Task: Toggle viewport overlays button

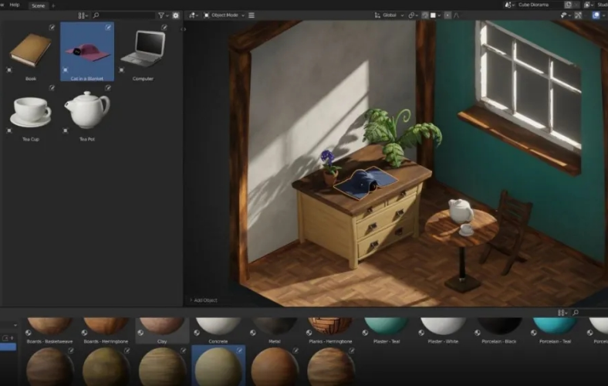Action: [x=596, y=15]
